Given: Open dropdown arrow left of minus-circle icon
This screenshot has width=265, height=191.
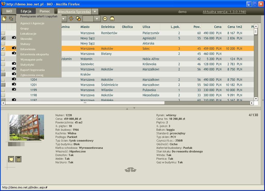Looking at the screenshot, I should click(97, 19).
